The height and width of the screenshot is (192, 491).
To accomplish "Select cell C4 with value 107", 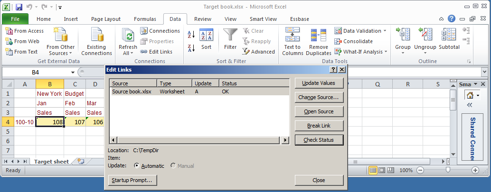I will pyautogui.click(x=75, y=122).
